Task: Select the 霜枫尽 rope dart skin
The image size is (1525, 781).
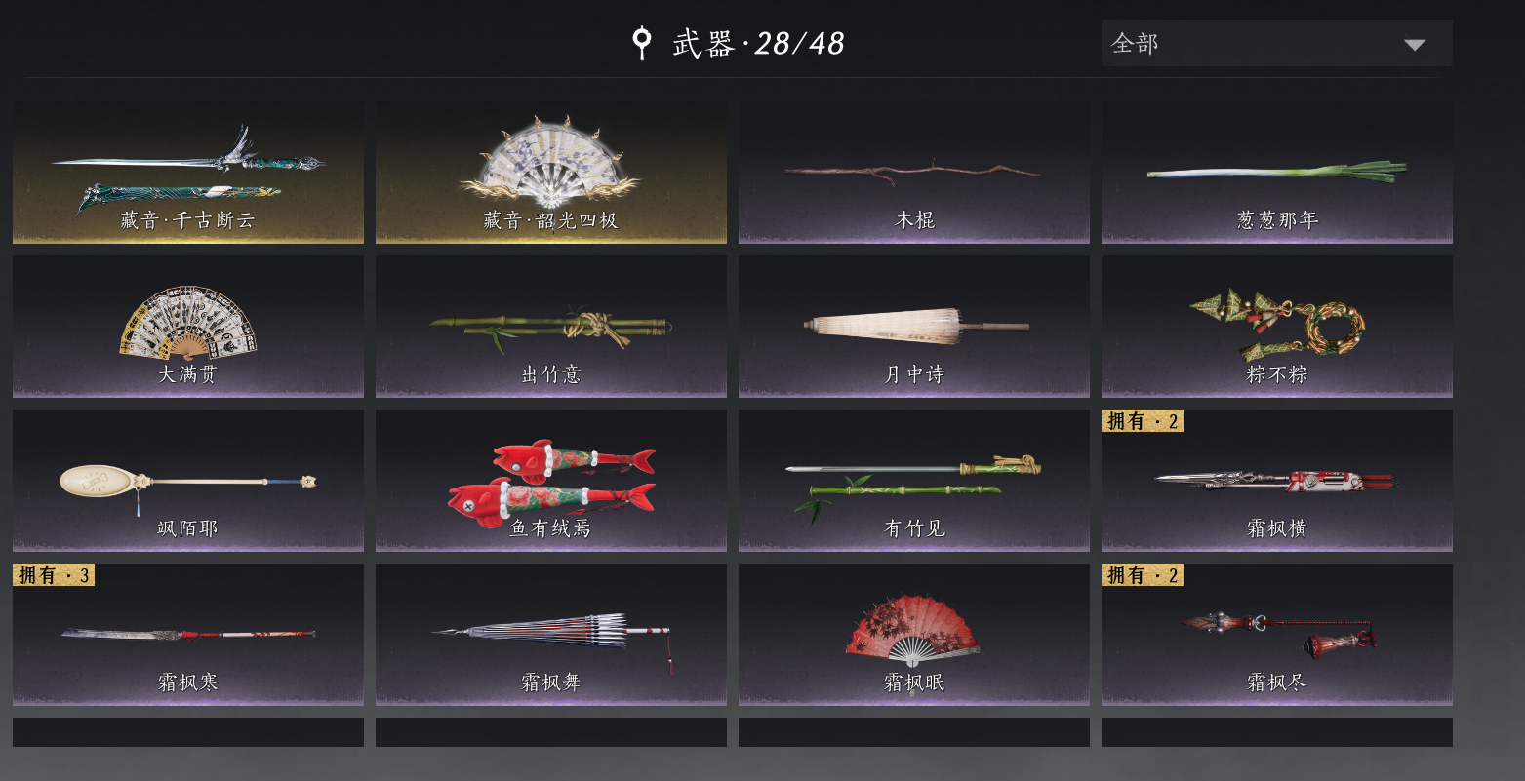Action: 1277,635
